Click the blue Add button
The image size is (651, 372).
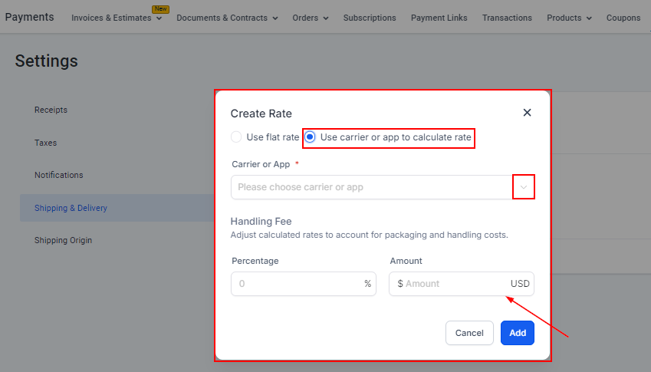[x=518, y=333]
